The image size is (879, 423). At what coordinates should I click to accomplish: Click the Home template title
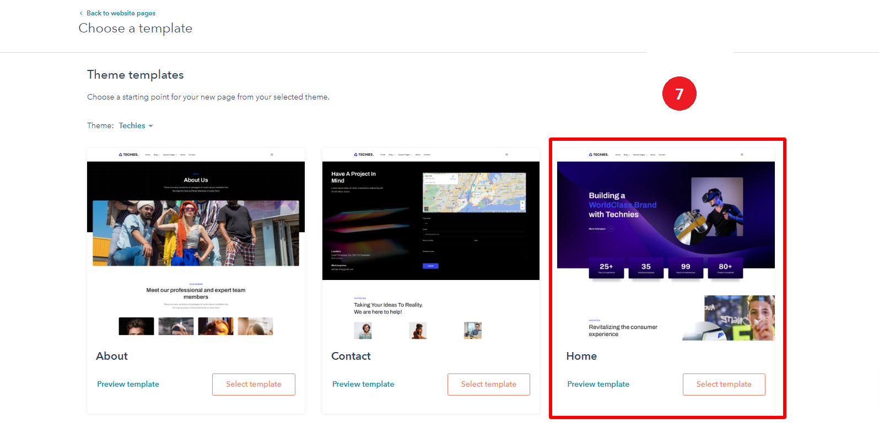coord(581,356)
